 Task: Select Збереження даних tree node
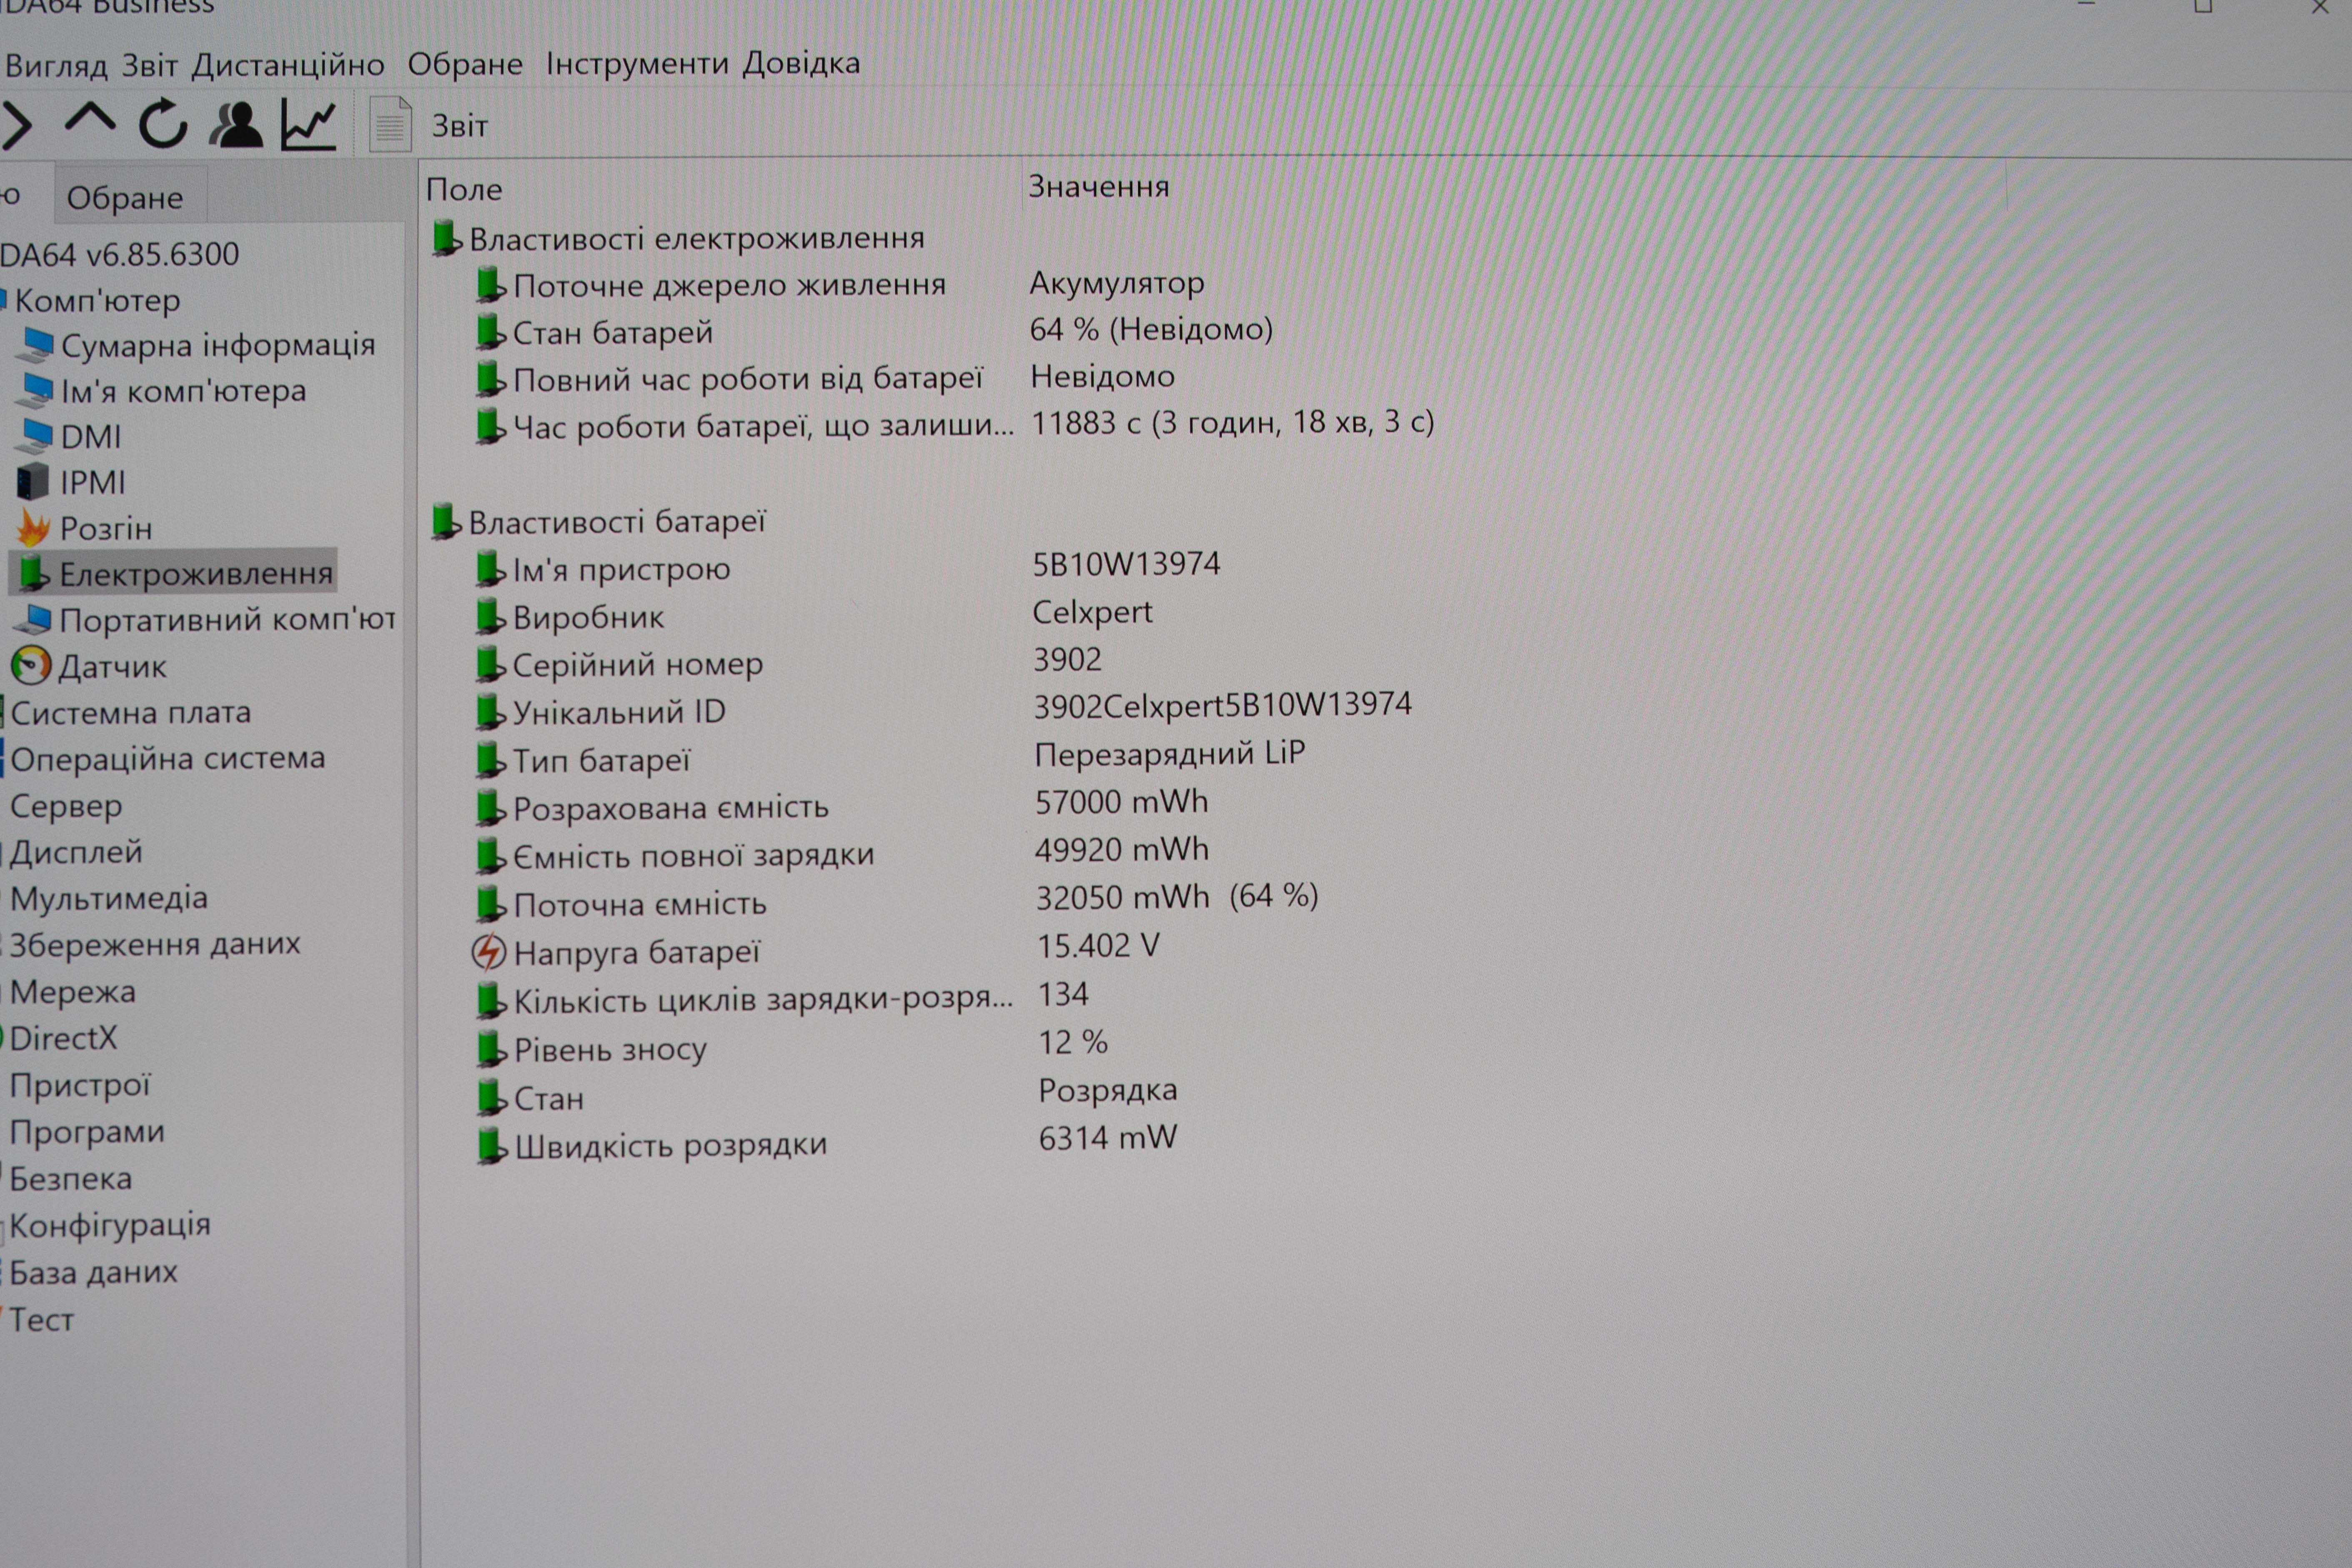(x=155, y=944)
